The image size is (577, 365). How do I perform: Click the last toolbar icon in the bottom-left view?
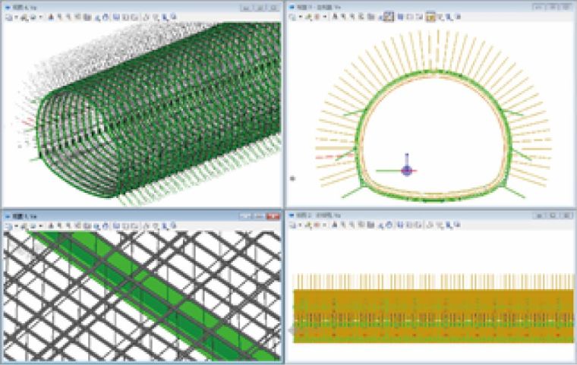click(173, 226)
